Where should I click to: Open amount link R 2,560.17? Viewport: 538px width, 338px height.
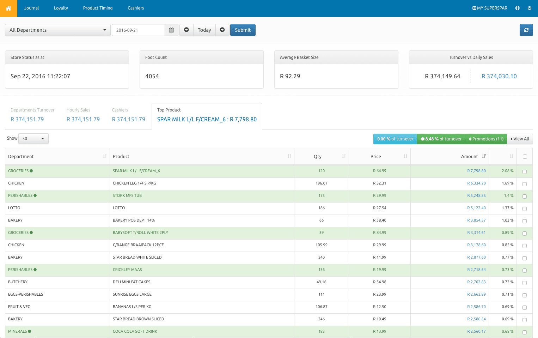(477, 331)
